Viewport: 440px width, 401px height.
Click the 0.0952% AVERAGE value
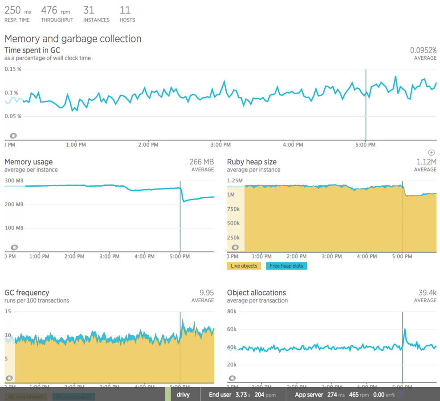(423, 53)
